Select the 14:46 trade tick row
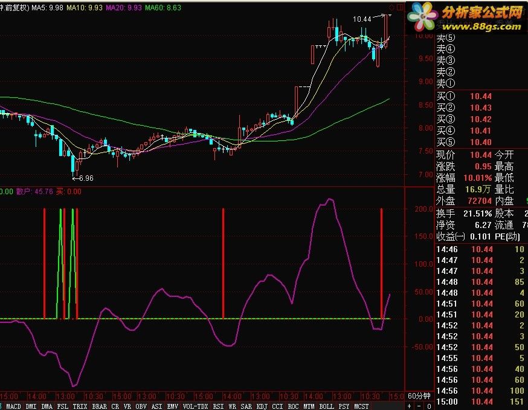This screenshot has height=410, width=528. pyautogui.click(x=481, y=250)
